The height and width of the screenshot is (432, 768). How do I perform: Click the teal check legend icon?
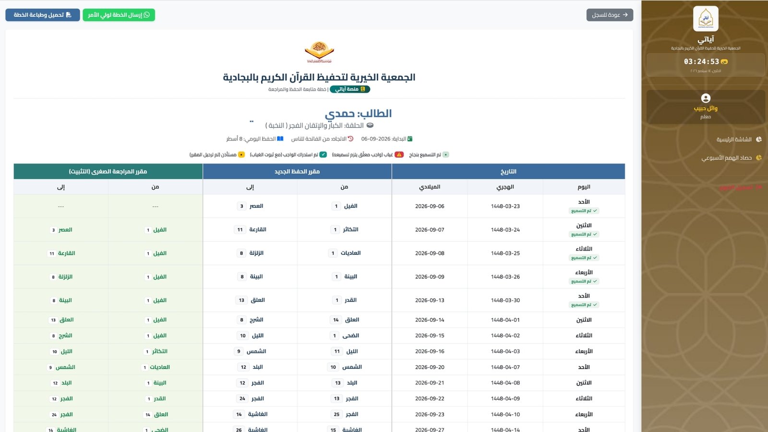pos(323,155)
